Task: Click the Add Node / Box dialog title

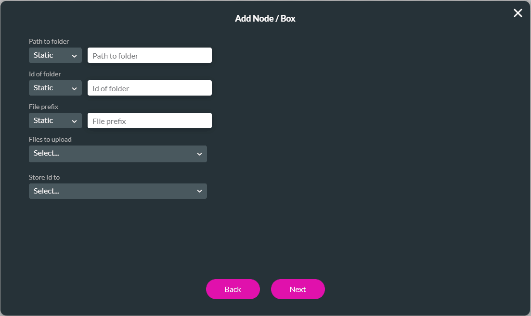Action: (x=265, y=18)
